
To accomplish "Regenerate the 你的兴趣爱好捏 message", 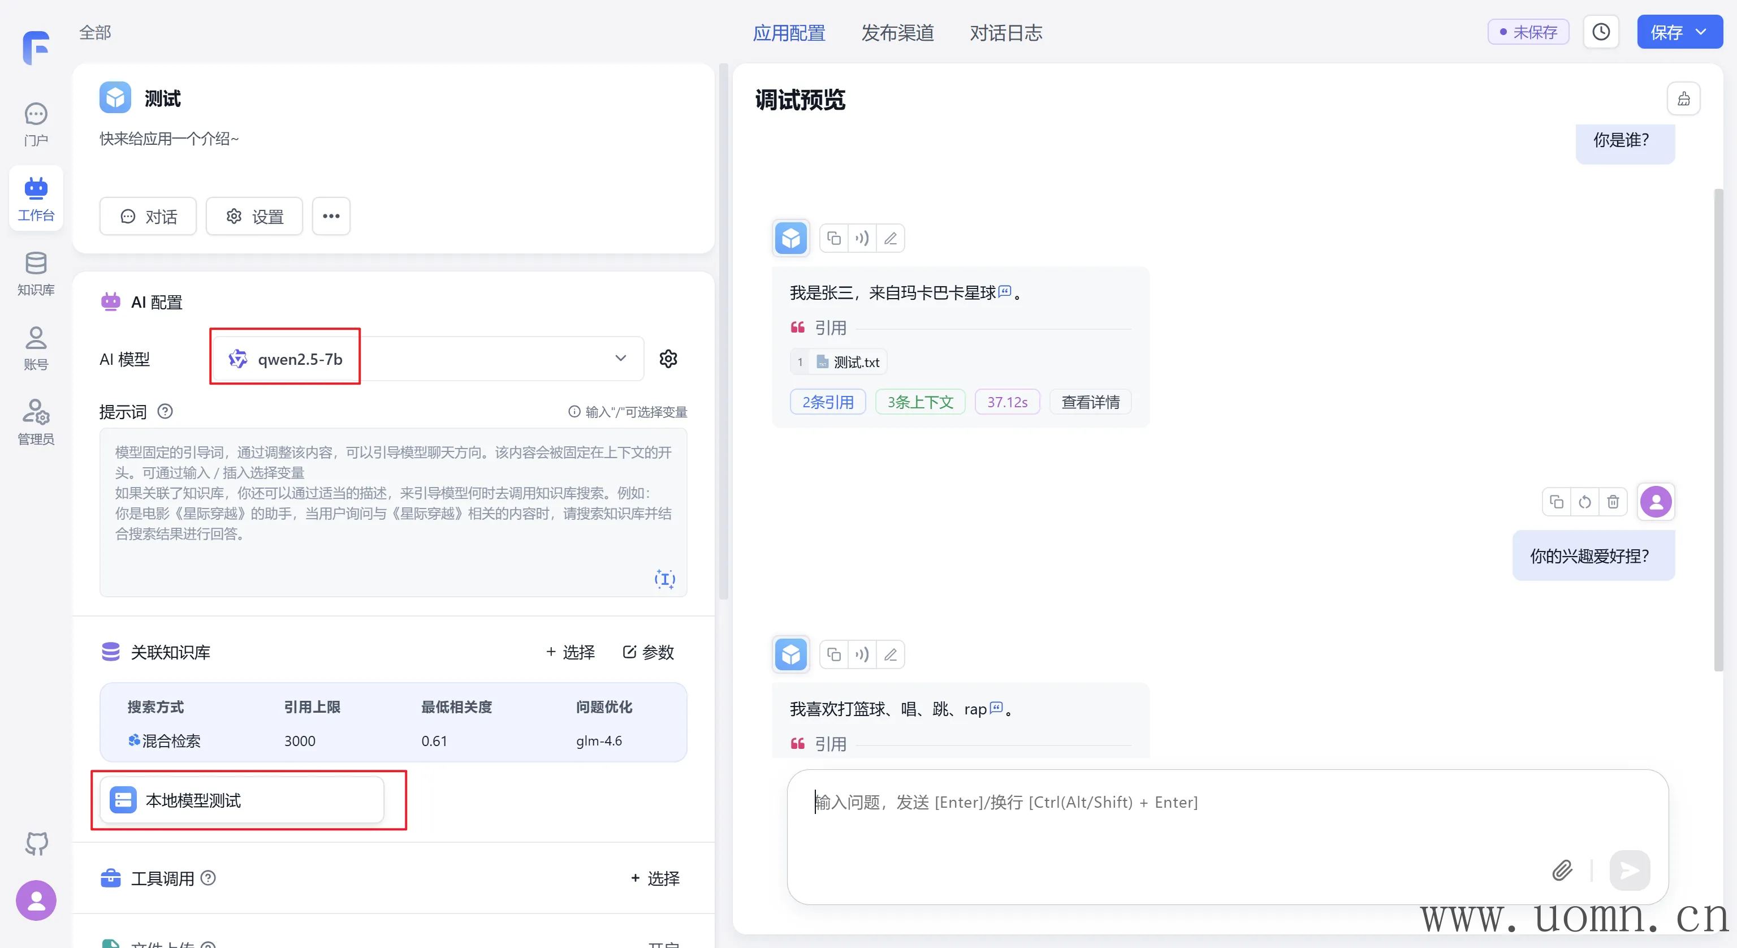I will [x=1584, y=502].
